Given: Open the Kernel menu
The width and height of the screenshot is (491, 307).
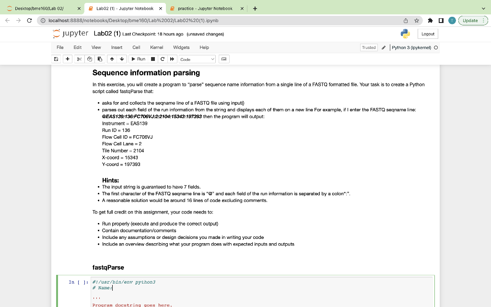Looking at the screenshot, I should pyautogui.click(x=156, y=47).
